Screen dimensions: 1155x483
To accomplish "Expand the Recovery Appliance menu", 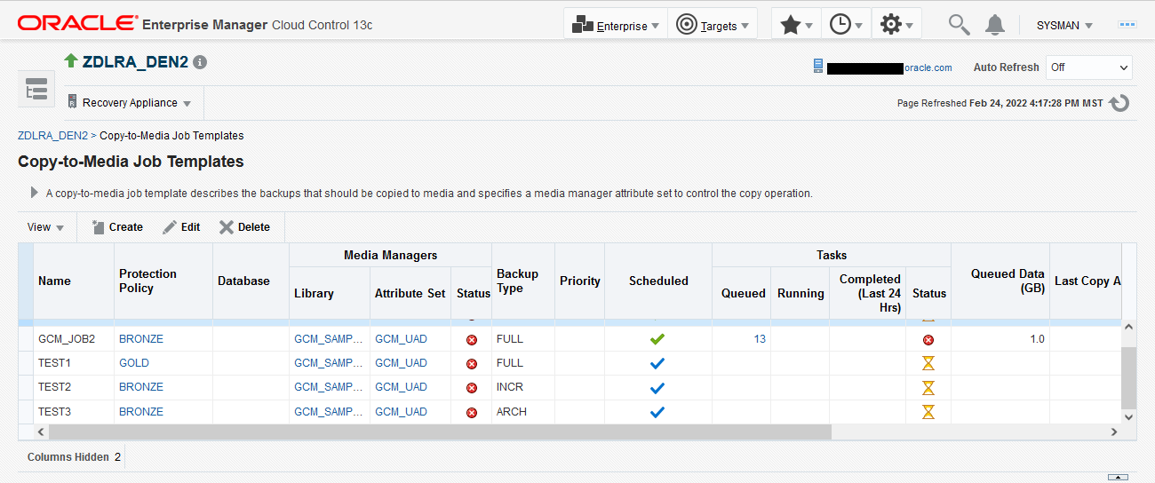I will pos(131,103).
